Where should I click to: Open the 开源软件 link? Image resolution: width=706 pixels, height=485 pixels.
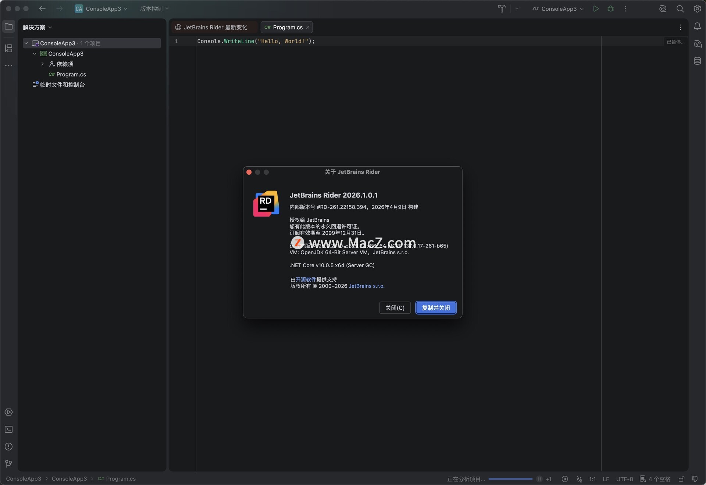(306, 279)
